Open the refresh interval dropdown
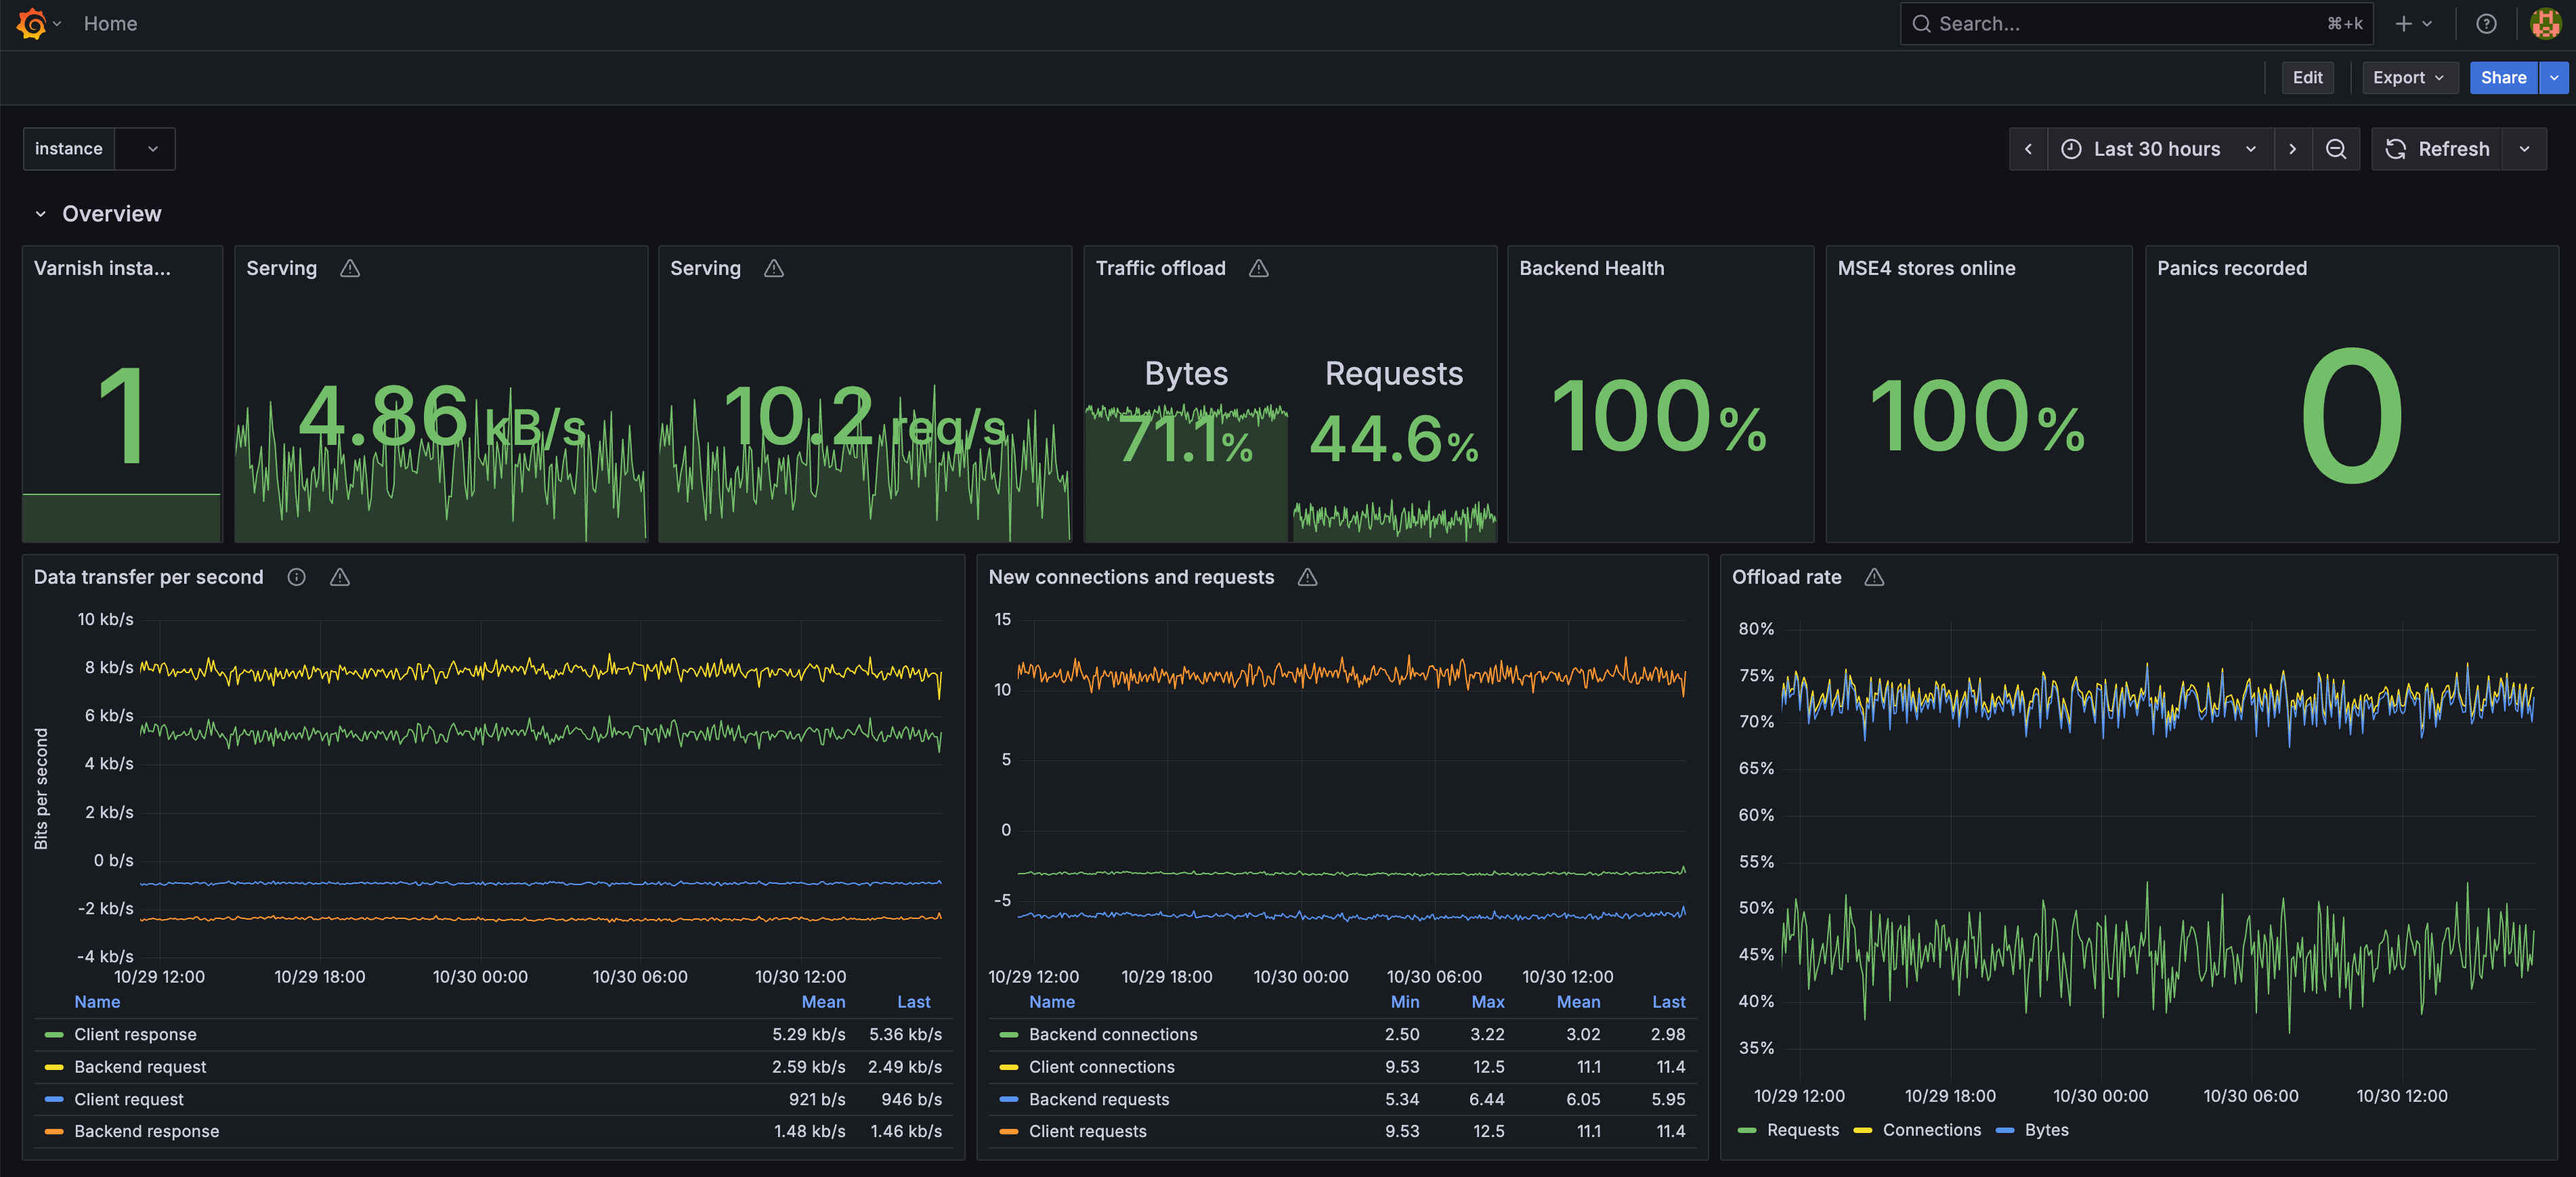 [2524, 148]
